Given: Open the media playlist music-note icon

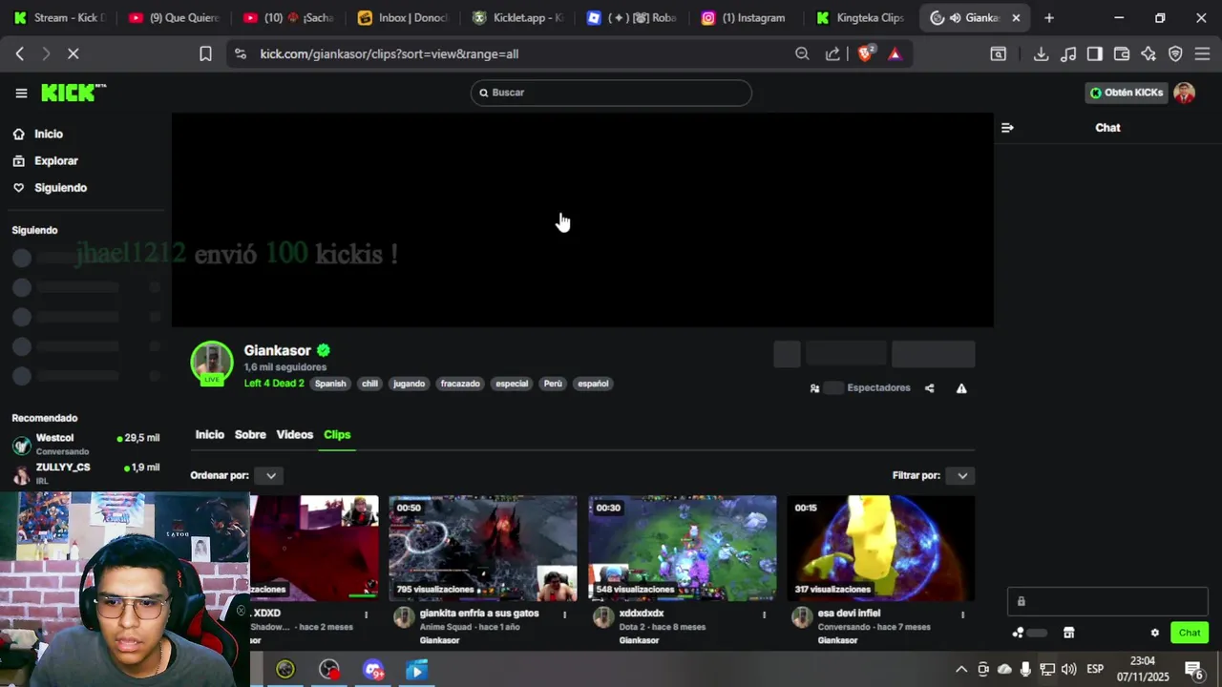Looking at the screenshot, I should 1068,54.
